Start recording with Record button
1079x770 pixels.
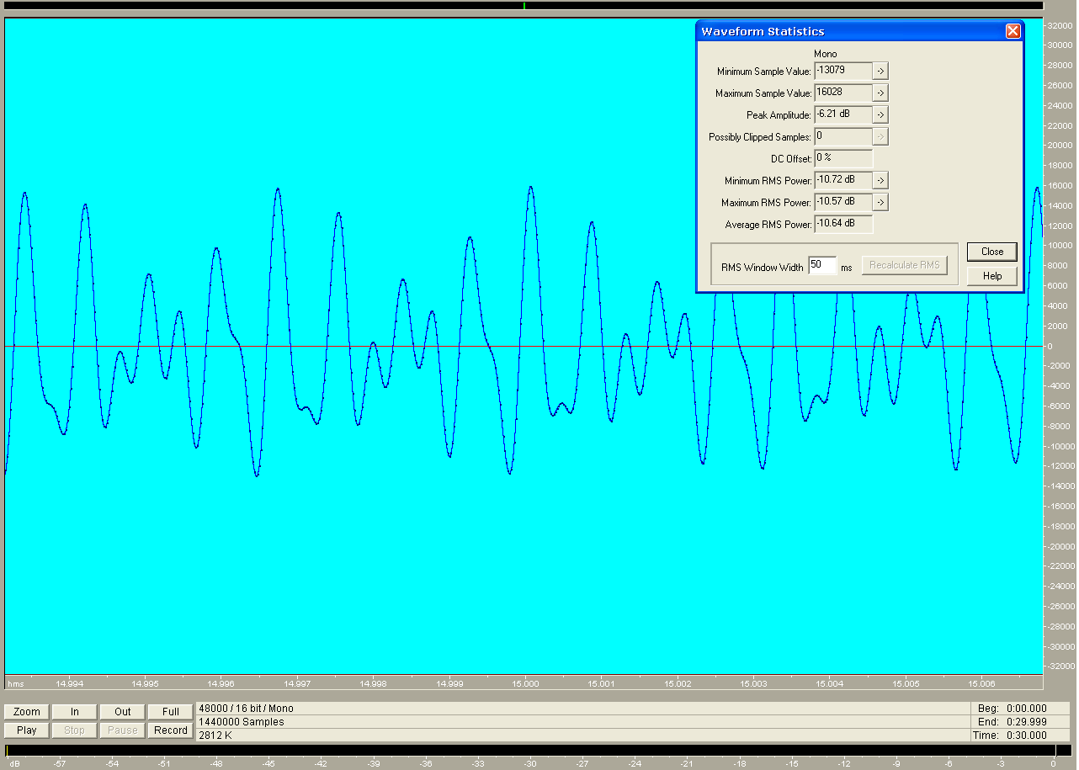coord(171,730)
